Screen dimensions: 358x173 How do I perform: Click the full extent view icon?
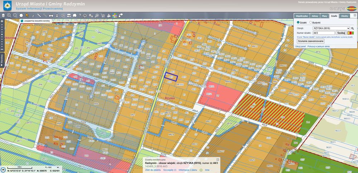coord(21,15)
